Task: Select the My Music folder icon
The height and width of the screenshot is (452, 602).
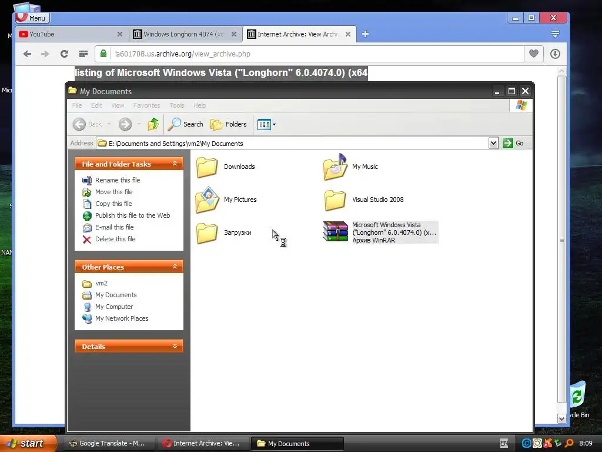Action: pos(335,167)
